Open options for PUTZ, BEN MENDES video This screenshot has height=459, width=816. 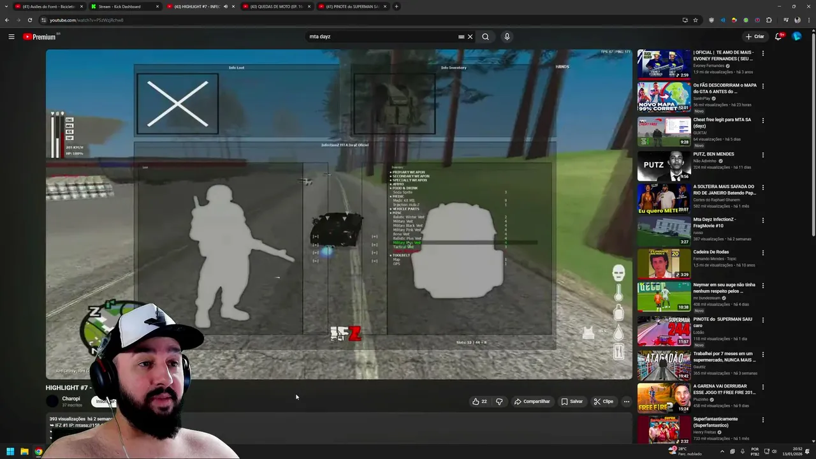point(762,155)
